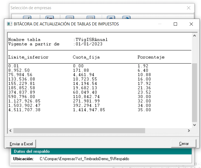Click the Cuota_fija value 171.88

point(81,70)
